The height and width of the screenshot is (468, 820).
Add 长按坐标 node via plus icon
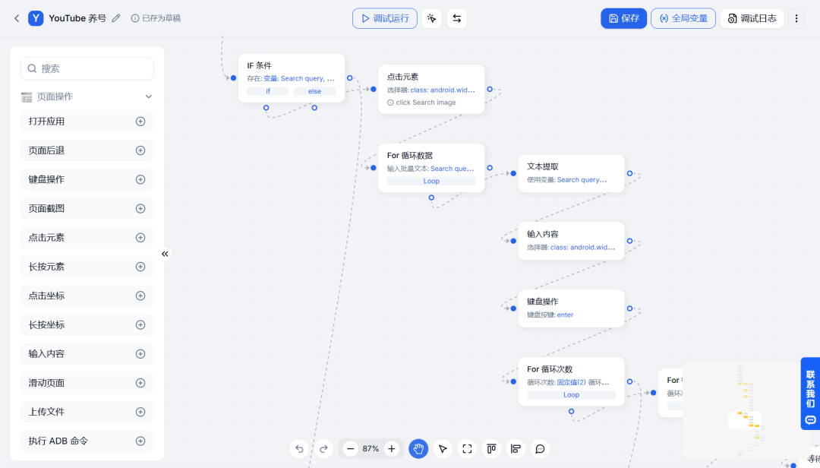point(140,325)
